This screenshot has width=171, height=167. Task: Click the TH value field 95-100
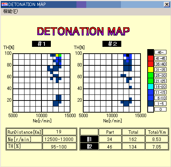60,147
